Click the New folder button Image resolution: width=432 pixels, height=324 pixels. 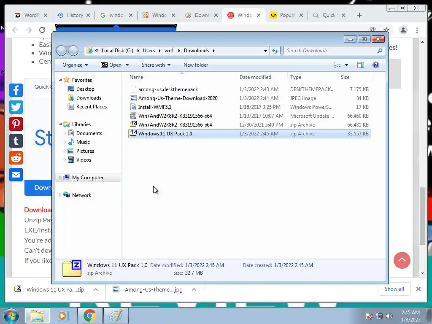point(196,65)
